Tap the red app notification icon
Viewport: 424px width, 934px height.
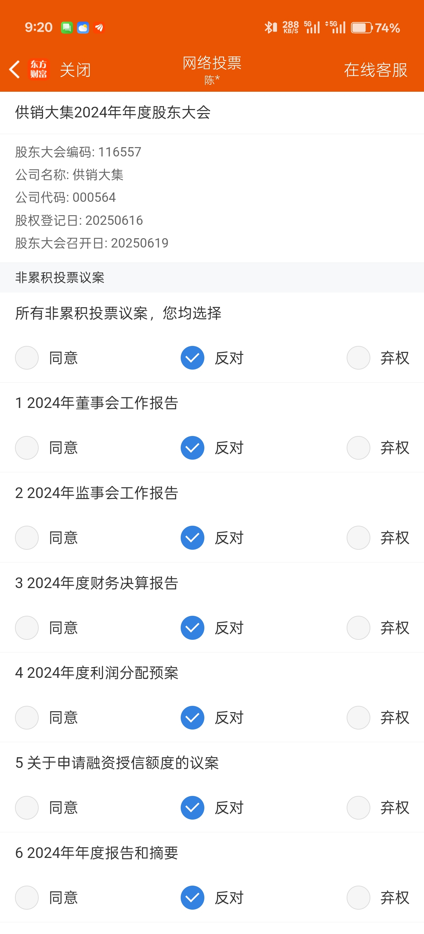tap(99, 28)
